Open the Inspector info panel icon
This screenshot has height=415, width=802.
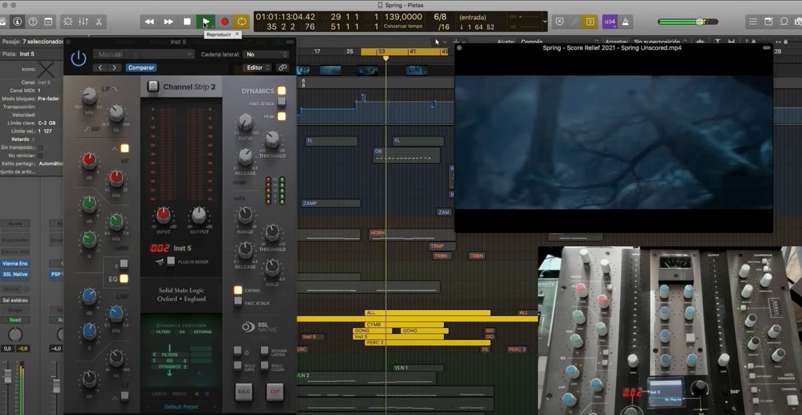point(17,22)
